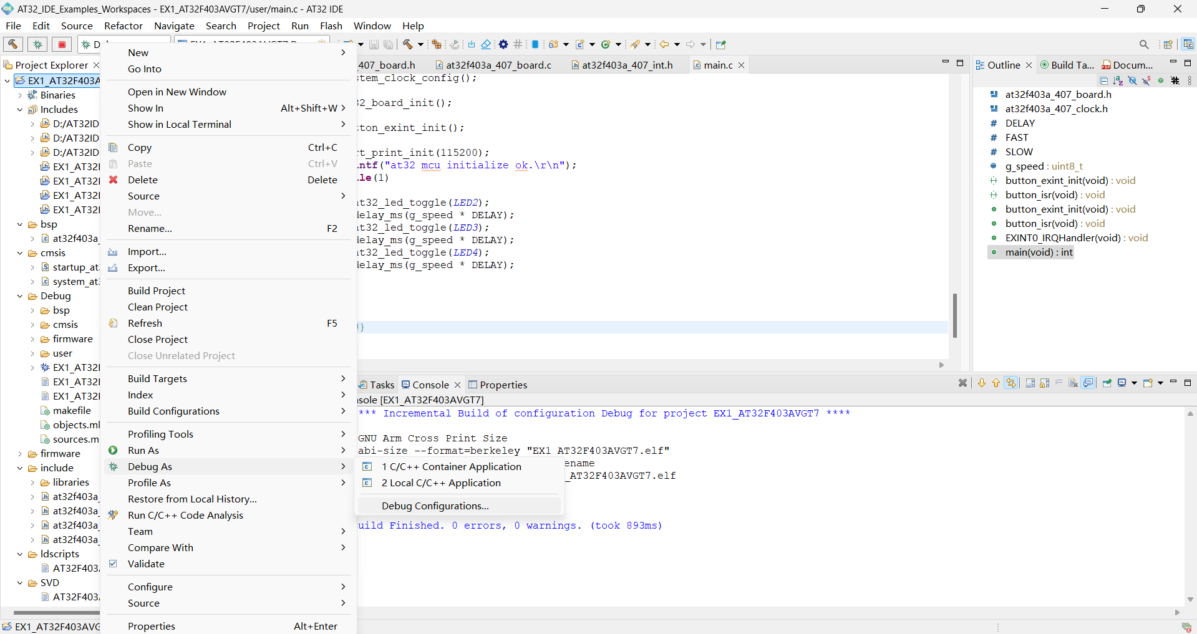Open the Open Console dropdown arrow
The width and height of the screenshot is (1197, 634).
click(1160, 383)
